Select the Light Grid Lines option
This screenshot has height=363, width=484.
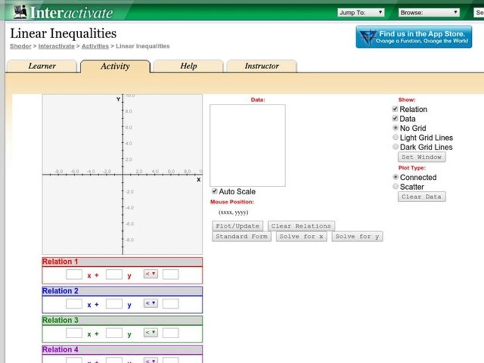click(396, 137)
